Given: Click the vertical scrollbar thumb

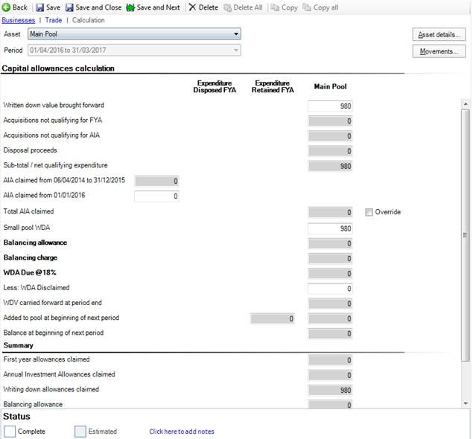Looking at the screenshot, I should [466, 235].
